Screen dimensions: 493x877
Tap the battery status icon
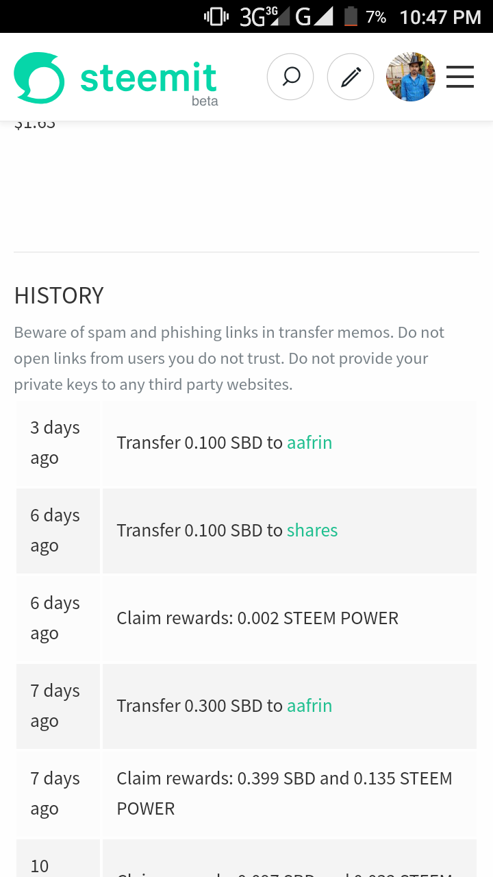coord(351,16)
